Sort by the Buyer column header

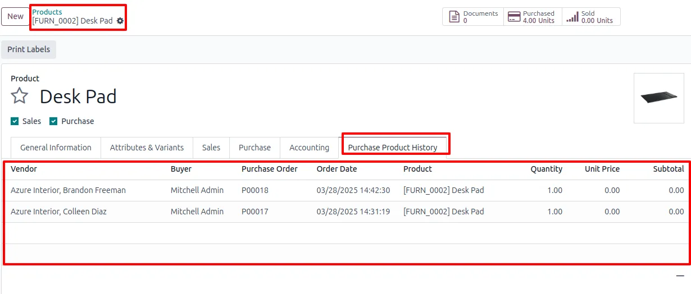coord(181,169)
